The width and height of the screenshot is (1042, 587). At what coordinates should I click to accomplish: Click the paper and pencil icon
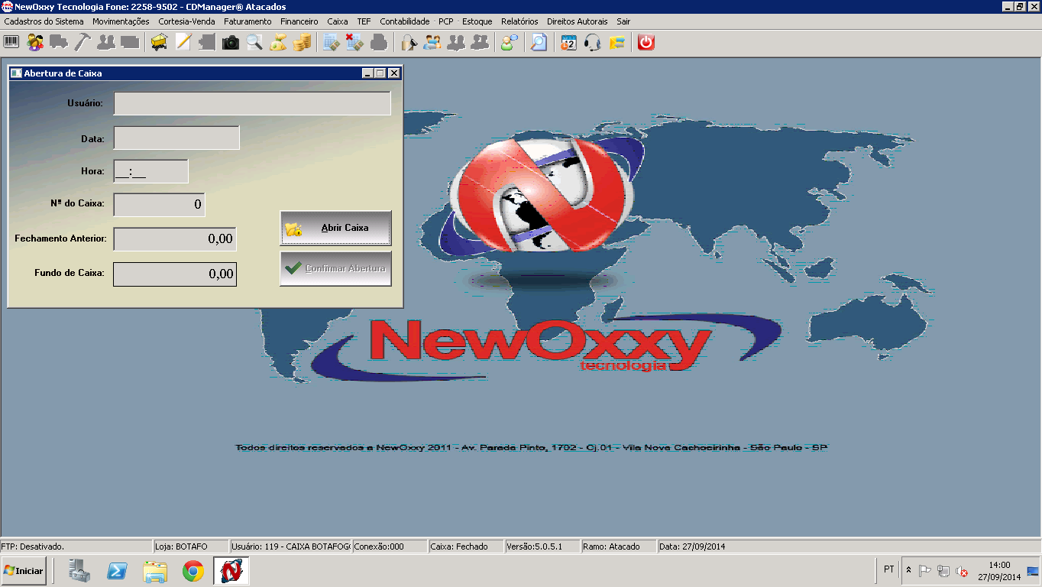183,43
